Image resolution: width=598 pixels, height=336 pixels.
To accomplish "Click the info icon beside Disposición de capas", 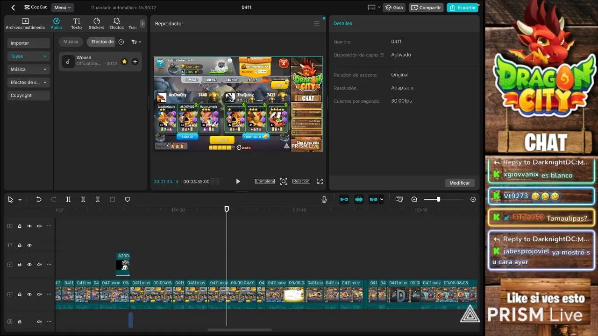I will (x=382, y=55).
